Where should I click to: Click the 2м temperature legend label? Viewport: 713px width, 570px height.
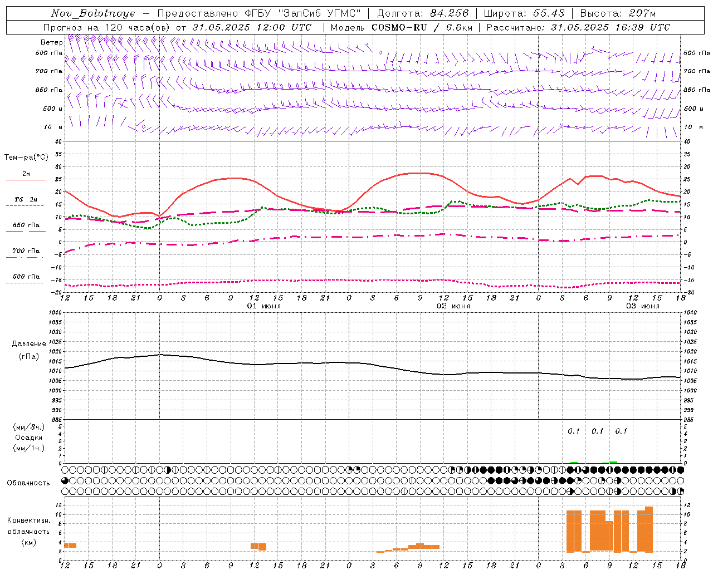26,174
